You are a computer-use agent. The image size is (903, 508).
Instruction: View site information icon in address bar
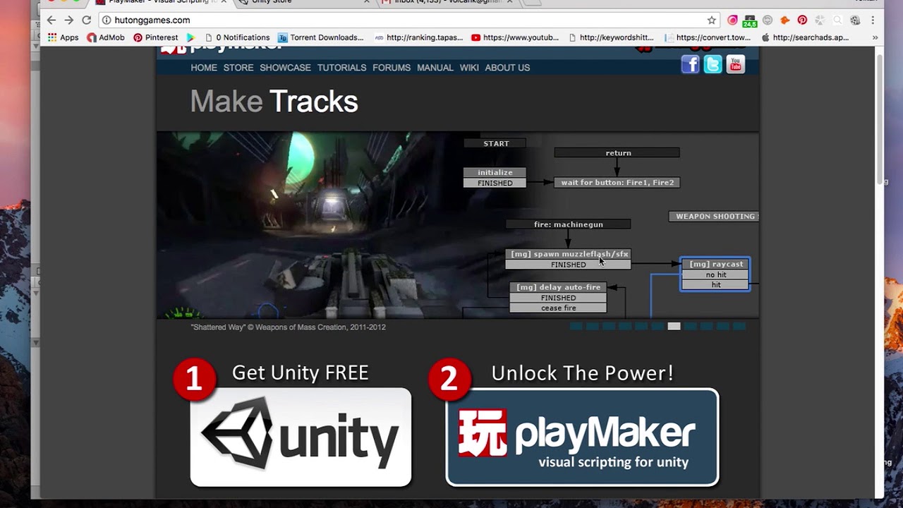(x=106, y=20)
